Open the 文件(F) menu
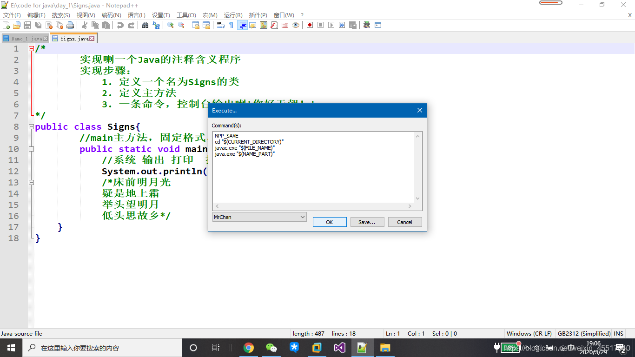635x357 pixels. tap(12, 15)
